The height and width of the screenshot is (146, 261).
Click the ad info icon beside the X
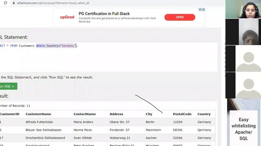click(200, 10)
